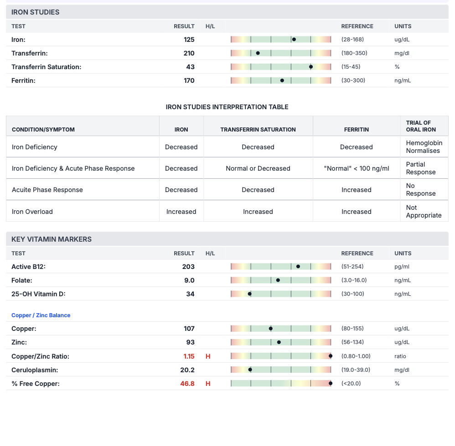Click the TRANSFERRIN SATURATION column header
The height and width of the screenshot is (446, 455).
258,129
